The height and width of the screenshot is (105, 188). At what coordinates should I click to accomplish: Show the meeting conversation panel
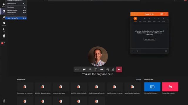click(x=108, y=69)
